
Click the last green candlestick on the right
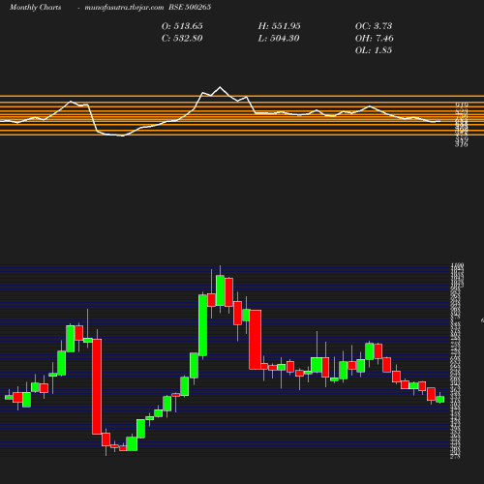point(440,399)
